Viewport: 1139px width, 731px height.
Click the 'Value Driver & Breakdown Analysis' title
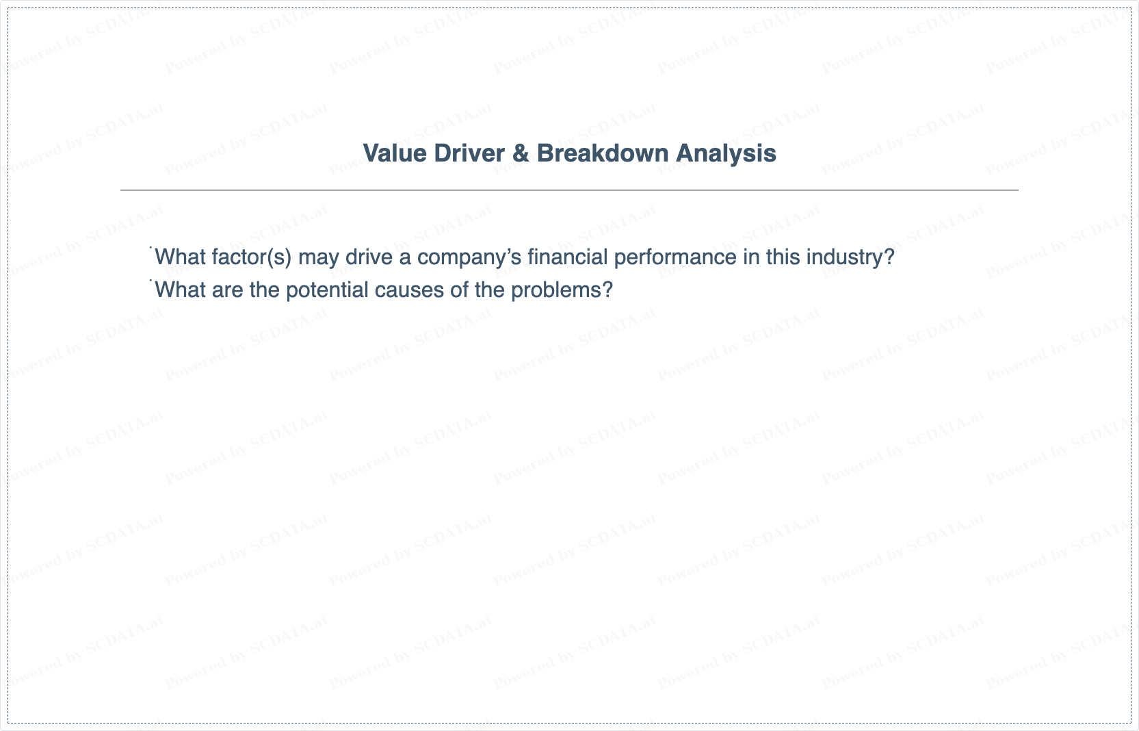pos(569,153)
